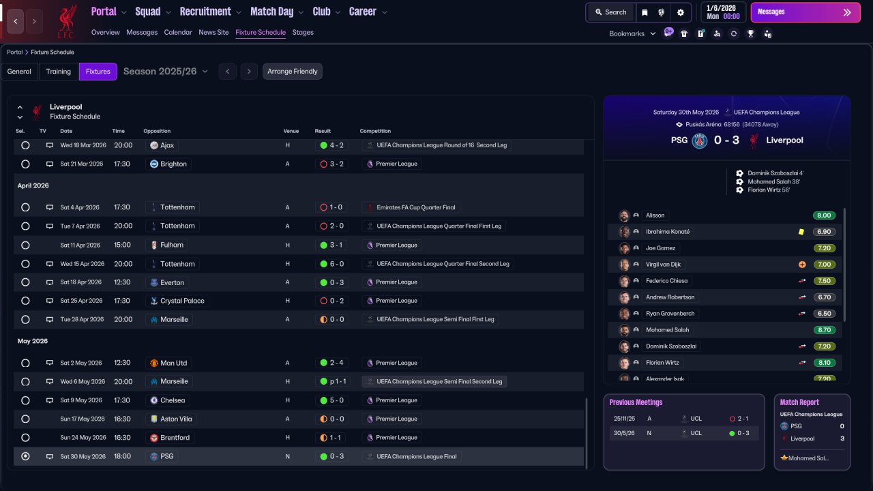Click the 8.70 rating badge for Mohamed Salah
The image size is (873, 491).
click(824, 330)
